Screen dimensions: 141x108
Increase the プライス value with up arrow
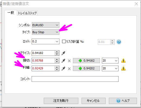(57, 52)
